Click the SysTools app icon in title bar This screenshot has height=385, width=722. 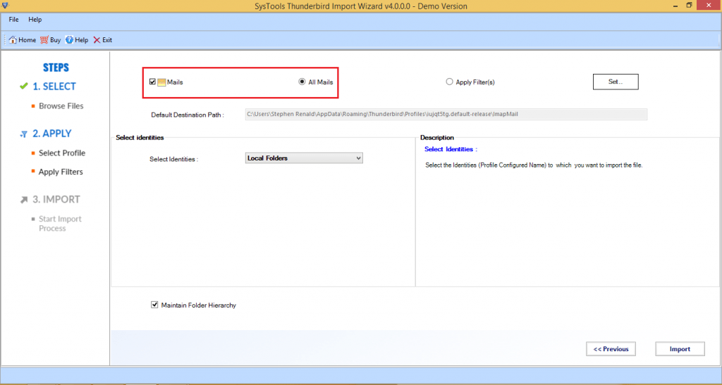click(x=6, y=6)
